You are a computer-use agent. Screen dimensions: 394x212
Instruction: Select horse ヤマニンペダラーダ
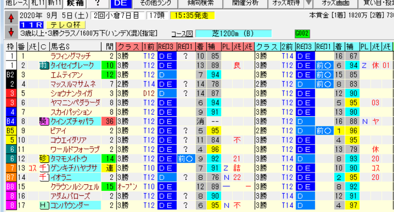(75, 103)
